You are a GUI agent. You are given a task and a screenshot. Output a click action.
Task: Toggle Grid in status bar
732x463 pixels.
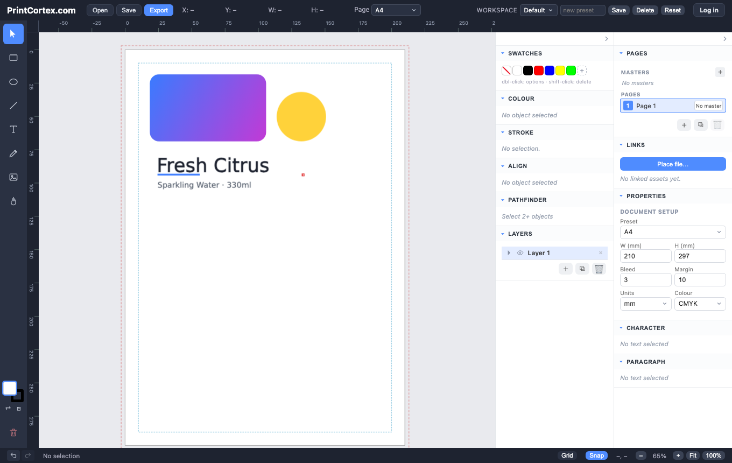(x=567, y=455)
